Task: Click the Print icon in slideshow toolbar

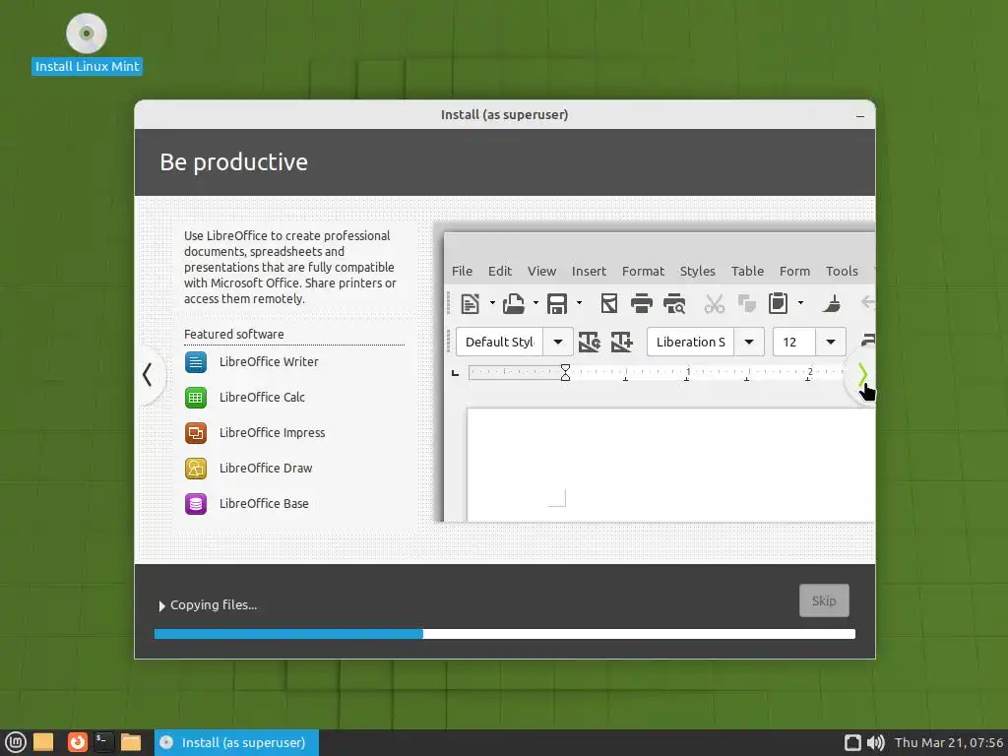Action: (641, 303)
